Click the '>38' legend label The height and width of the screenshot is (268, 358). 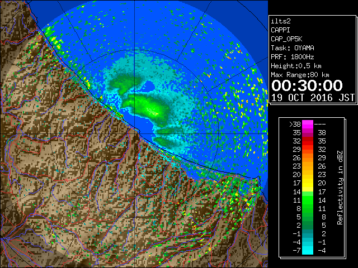(295, 125)
